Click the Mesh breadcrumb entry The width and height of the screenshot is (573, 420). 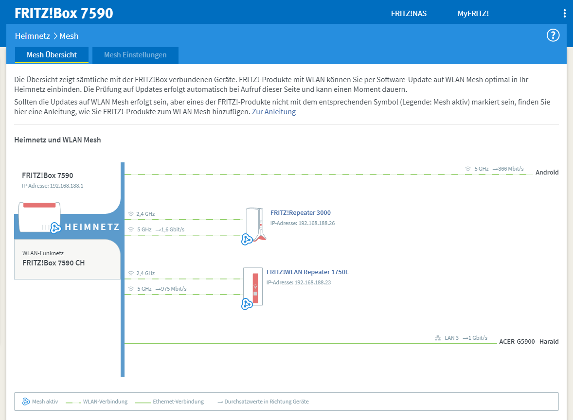pos(69,36)
